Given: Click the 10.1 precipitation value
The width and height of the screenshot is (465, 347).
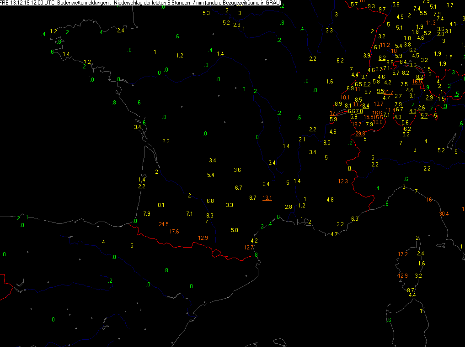Looking at the screenshot, I should click(x=345, y=97).
